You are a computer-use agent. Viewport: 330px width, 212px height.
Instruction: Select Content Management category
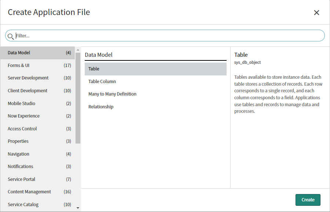37,192
